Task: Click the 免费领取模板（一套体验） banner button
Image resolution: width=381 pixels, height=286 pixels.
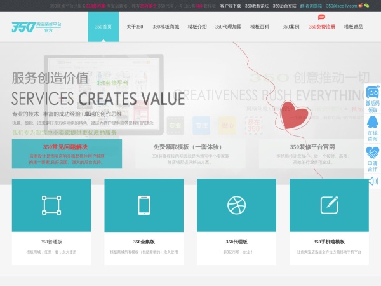Action: 190,154
